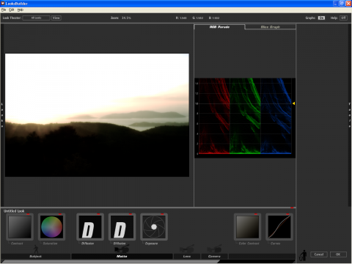Select the Matte stage tab
This screenshot has height=264, width=352.
tap(122, 256)
